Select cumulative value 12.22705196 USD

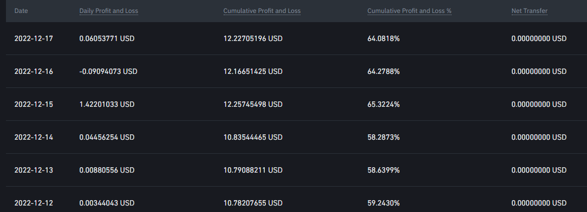(x=253, y=38)
